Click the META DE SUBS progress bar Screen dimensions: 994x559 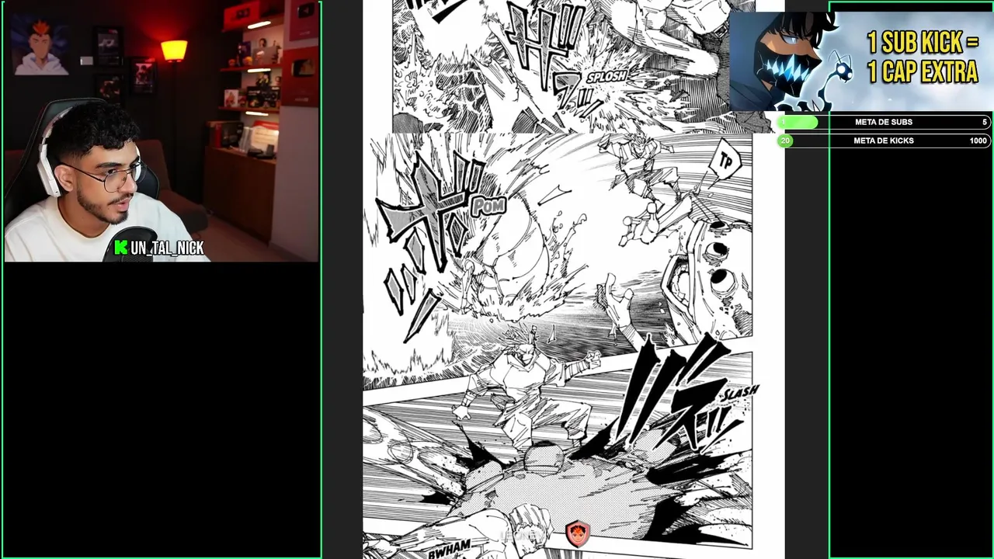884,122
